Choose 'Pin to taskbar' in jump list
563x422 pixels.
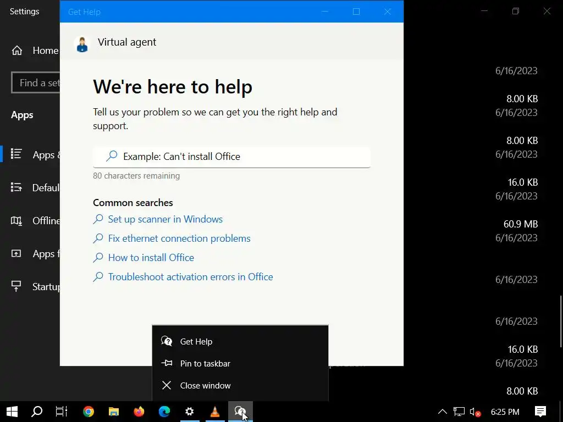pyautogui.click(x=240, y=364)
